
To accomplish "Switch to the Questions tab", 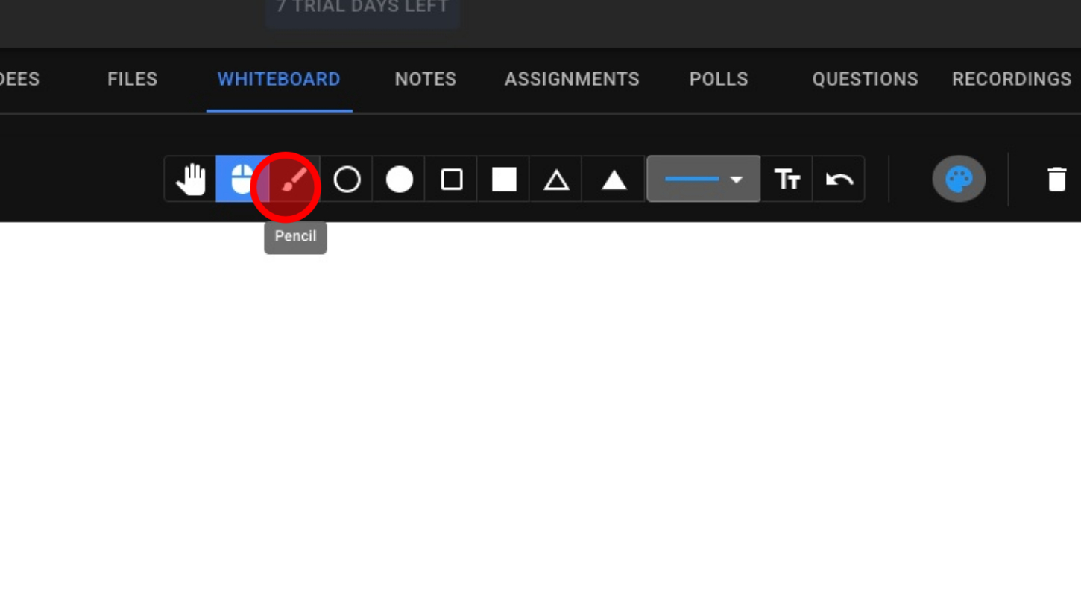I will tap(865, 80).
